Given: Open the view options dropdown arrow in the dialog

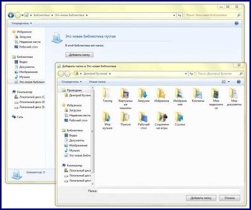Looking at the screenshot, I should (x=229, y=82).
